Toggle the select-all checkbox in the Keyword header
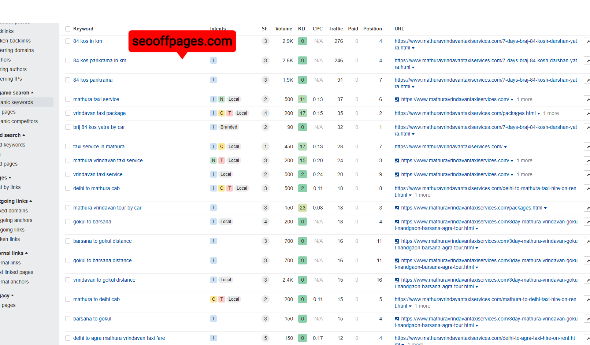Image resolution: width=590 pixels, height=345 pixels. coord(68,29)
